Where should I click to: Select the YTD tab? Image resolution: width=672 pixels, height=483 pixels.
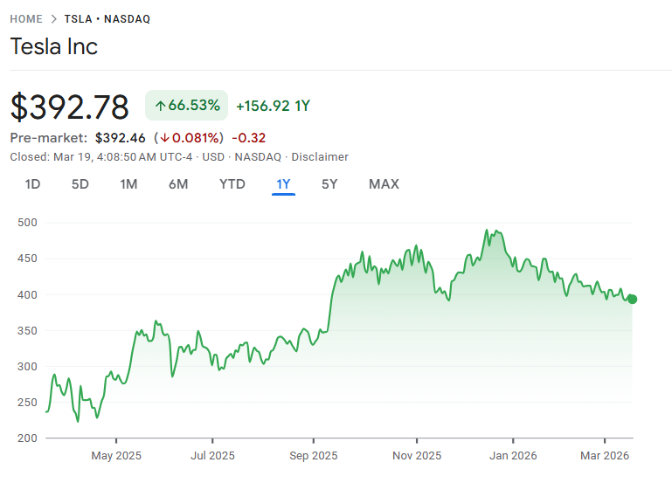click(232, 184)
